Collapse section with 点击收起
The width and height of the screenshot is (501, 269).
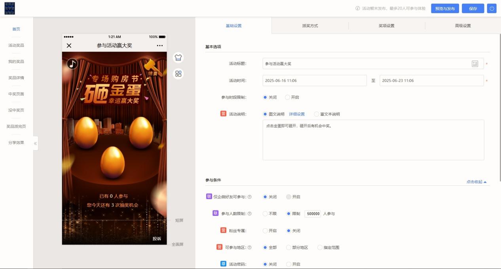click(476, 182)
